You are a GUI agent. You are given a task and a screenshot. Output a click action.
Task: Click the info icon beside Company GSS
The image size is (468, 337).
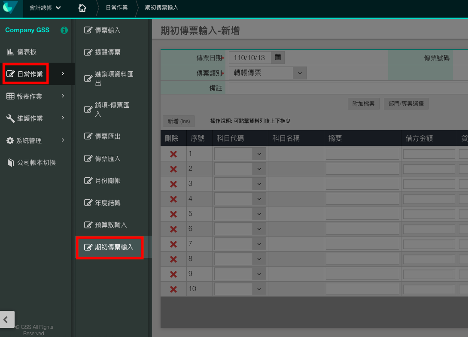[x=64, y=30]
